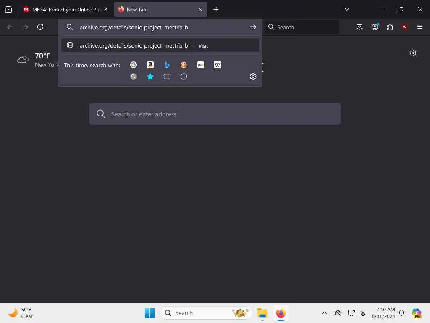Open the 7:10 AM clock and calendar

(383, 313)
